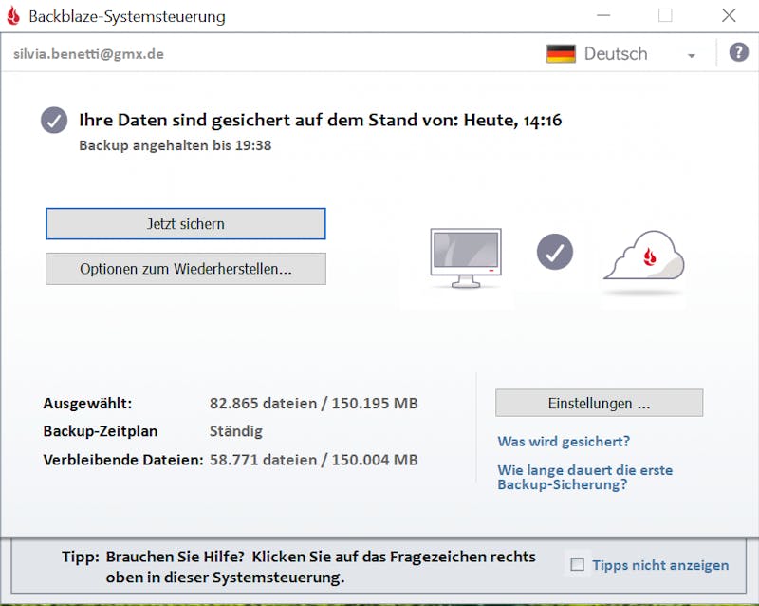Click the 'Backup-Zeitplan' label
This screenshot has height=606, width=759.
pyautogui.click(x=101, y=431)
